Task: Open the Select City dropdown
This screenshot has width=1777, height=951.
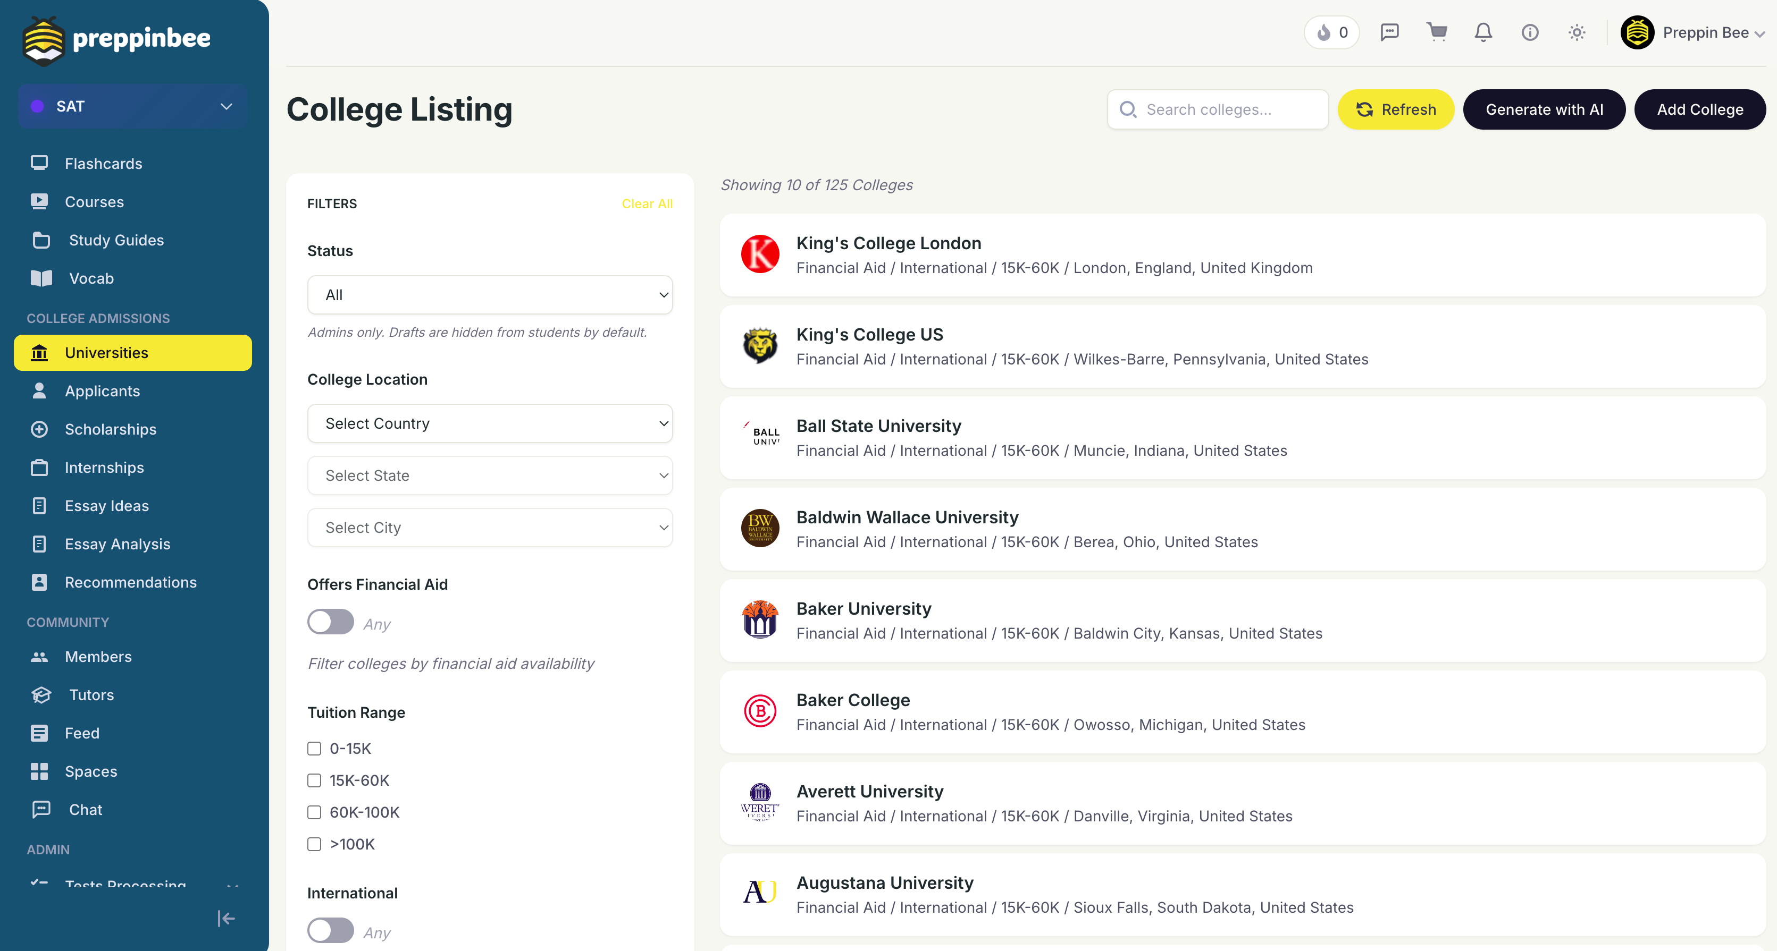Action: (x=490, y=527)
